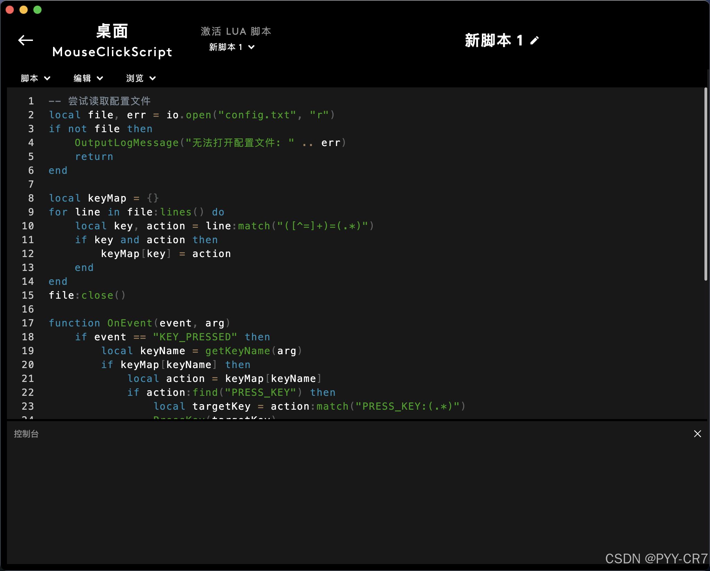710x571 pixels.
Task: Click the MouseClickScript profile name
Action: [112, 52]
